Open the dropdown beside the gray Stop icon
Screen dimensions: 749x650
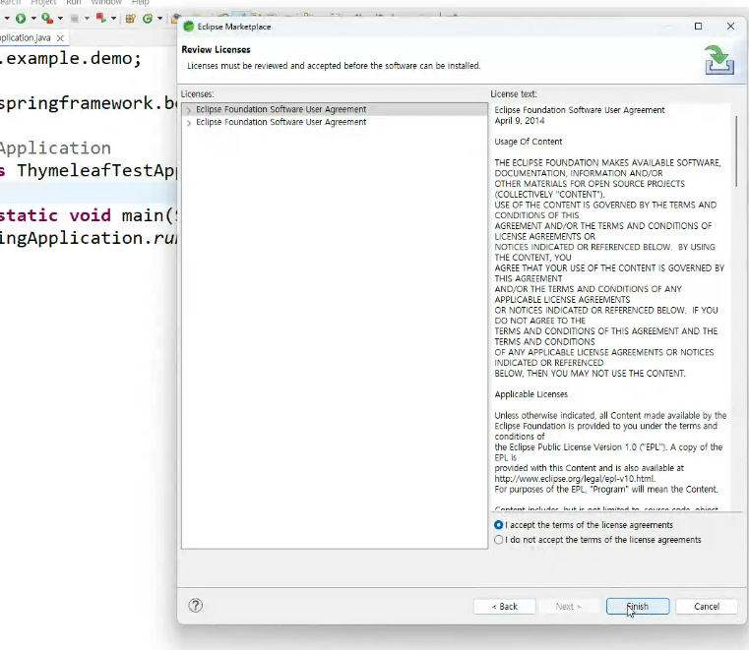click(87, 19)
